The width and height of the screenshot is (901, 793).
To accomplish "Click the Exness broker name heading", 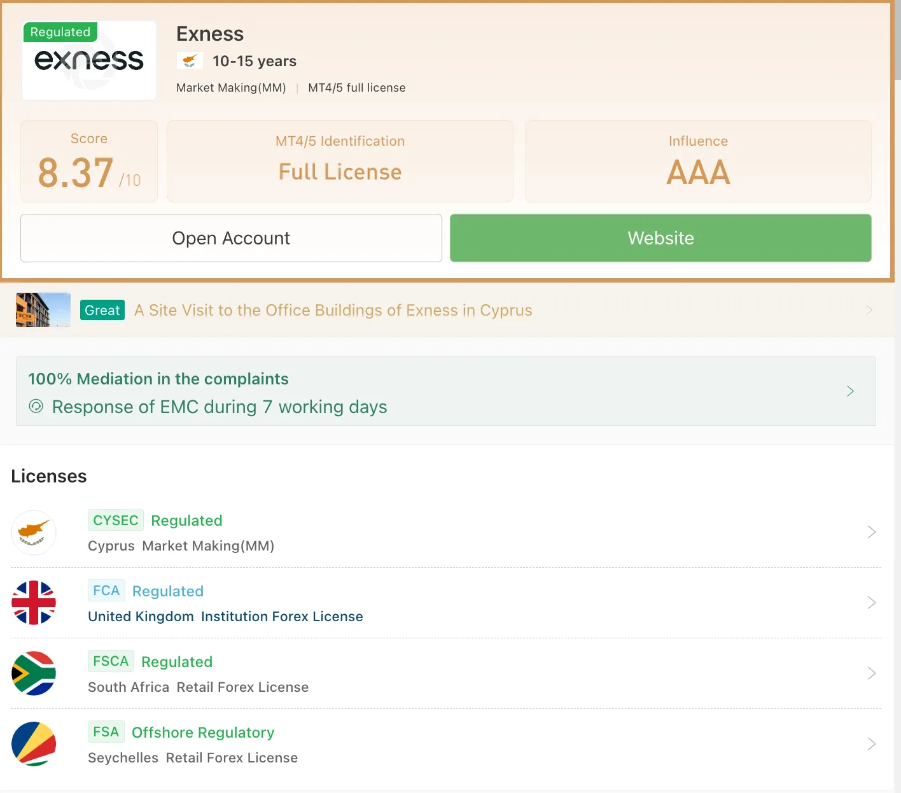I will tap(210, 34).
